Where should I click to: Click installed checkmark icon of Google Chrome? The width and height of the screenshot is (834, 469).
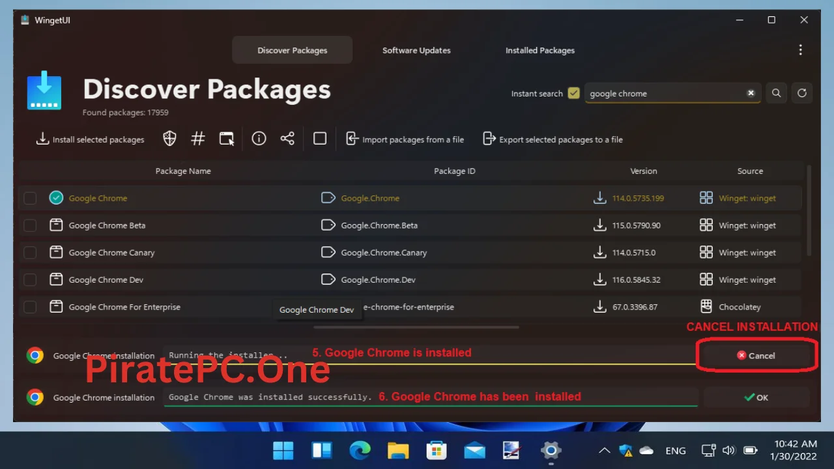[56, 197]
